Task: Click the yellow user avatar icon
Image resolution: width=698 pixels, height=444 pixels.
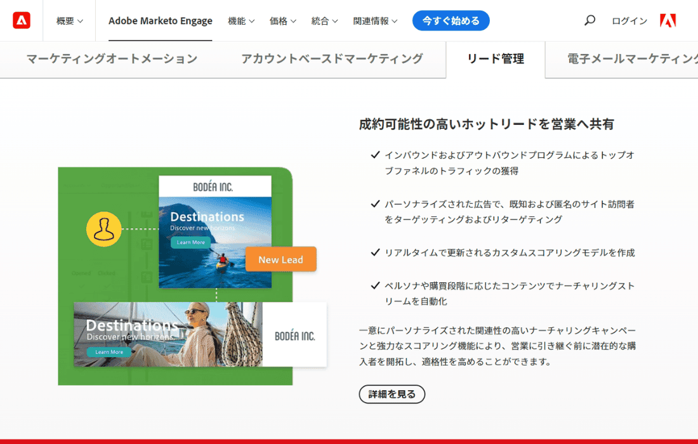Action: point(103,229)
